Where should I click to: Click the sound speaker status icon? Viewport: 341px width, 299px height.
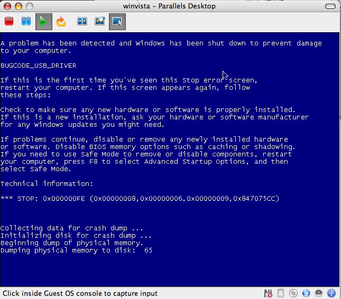pyautogui.click(x=319, y=293)
